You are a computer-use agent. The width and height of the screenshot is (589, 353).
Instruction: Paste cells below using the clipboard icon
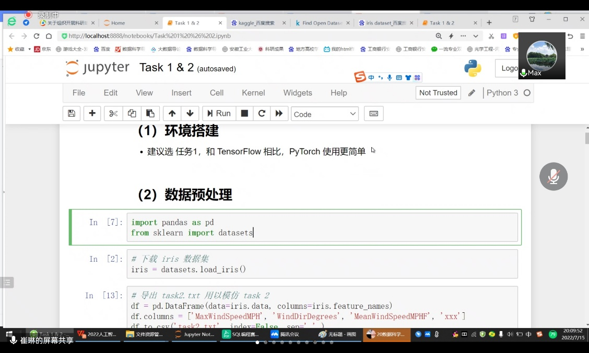click(x=150, y=114)
